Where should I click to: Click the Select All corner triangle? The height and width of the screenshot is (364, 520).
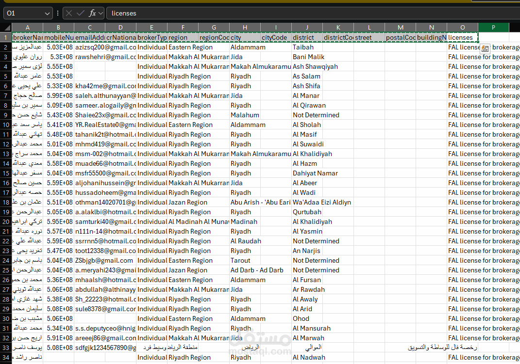pyautogui.click(x=6, y=28)
